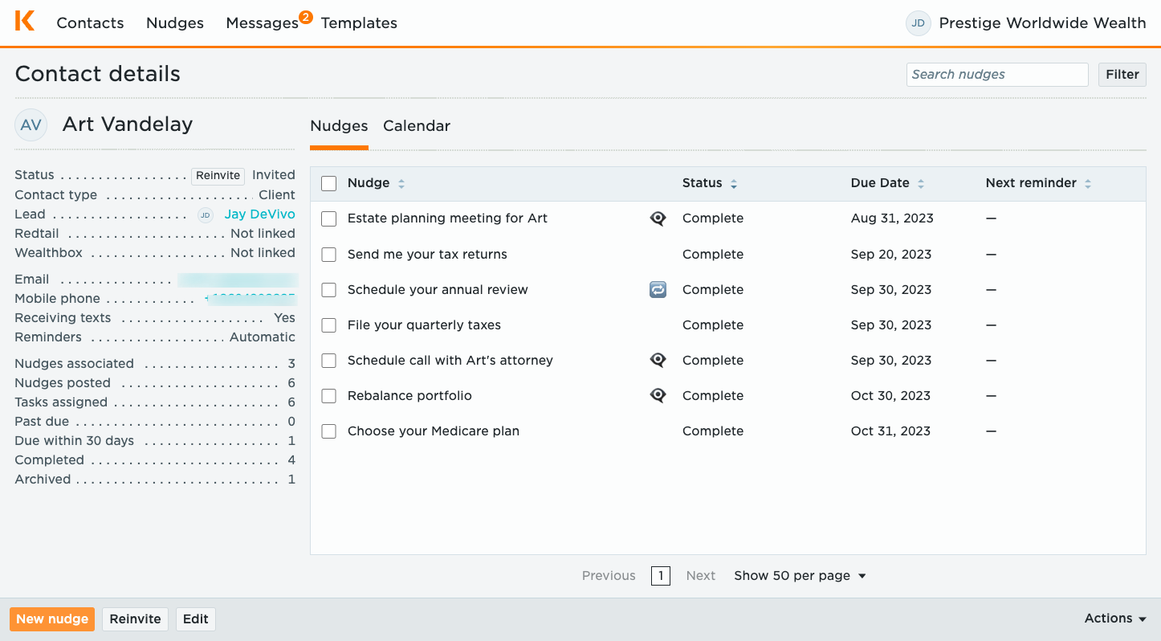The height and width of the screenshot is (641, 1161).
Task: Tick the select-all checkbox in the table header
Action: pyautogui.click(x=328, y=184)
